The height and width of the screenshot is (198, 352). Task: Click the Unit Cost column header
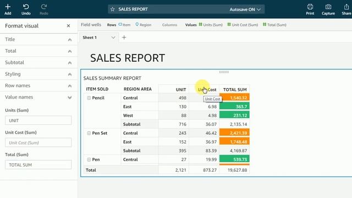(x=207, y=90)
